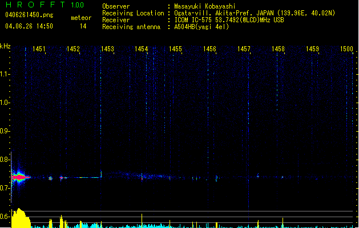Click the 1500 time marker
Image resolution: width=359 pixels, height=228 pixels.
tap(346, 49)
